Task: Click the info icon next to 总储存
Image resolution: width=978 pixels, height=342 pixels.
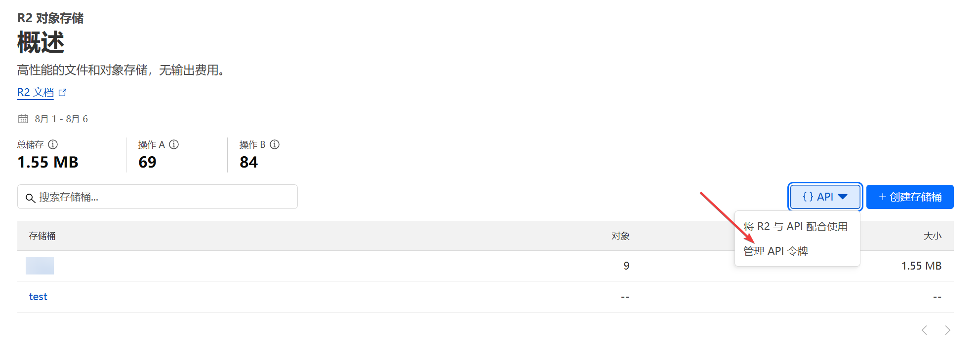Action: [x=53, y=144]
